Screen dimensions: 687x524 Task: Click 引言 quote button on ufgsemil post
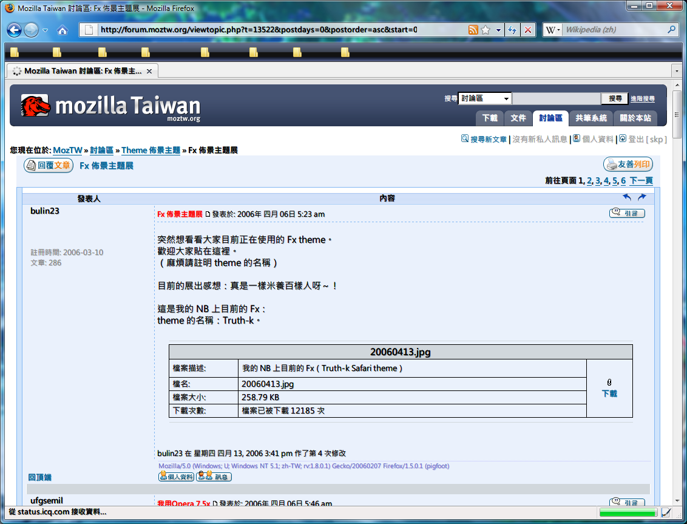pos(627,502)
